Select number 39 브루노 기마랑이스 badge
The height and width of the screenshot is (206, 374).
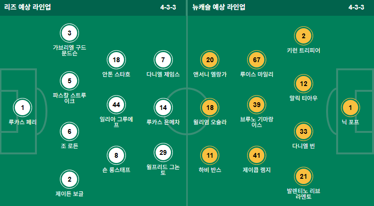pyautogui.click(x=257, y=105)
